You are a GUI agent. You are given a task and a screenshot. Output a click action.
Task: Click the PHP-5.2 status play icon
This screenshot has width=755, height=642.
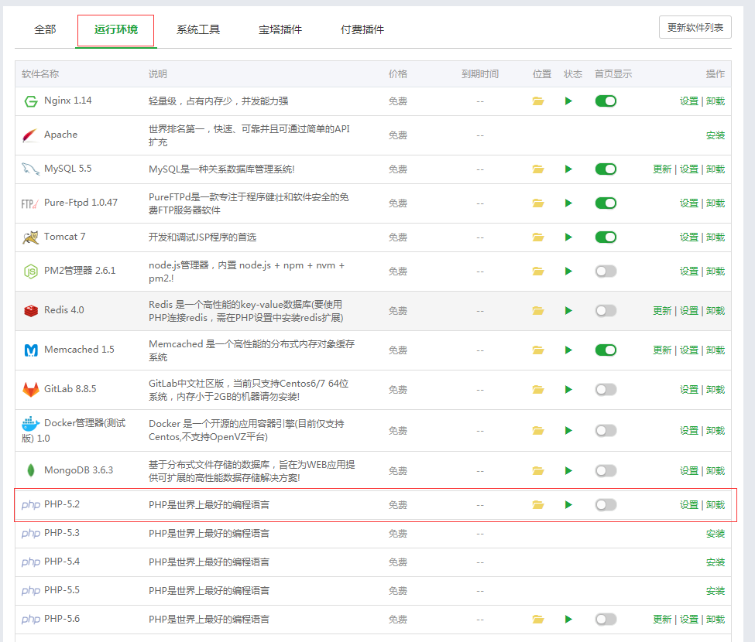click(x=568, y=505)
